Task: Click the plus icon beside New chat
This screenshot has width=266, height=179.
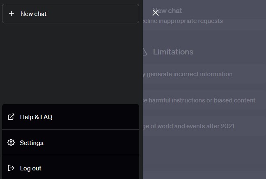Action: coord(11,14)
